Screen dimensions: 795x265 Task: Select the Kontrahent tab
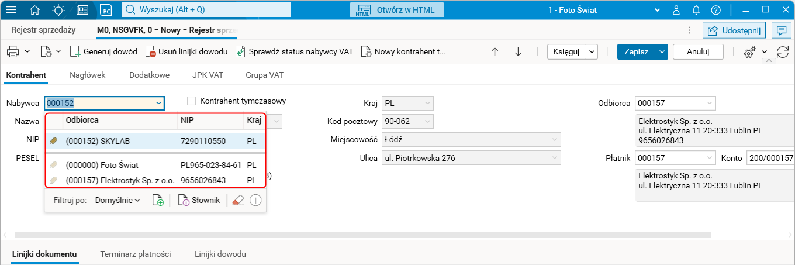point(26,75)
